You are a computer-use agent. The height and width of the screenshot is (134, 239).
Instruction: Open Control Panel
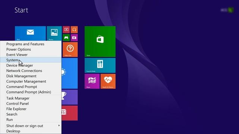click(x=31, y=103)
